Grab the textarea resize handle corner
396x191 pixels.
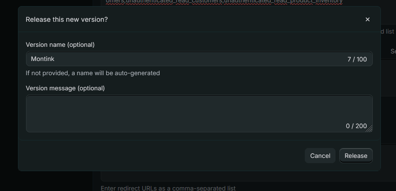(370, 130)
